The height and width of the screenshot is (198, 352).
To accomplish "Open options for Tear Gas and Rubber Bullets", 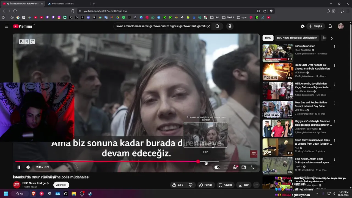I will (335, 103).
